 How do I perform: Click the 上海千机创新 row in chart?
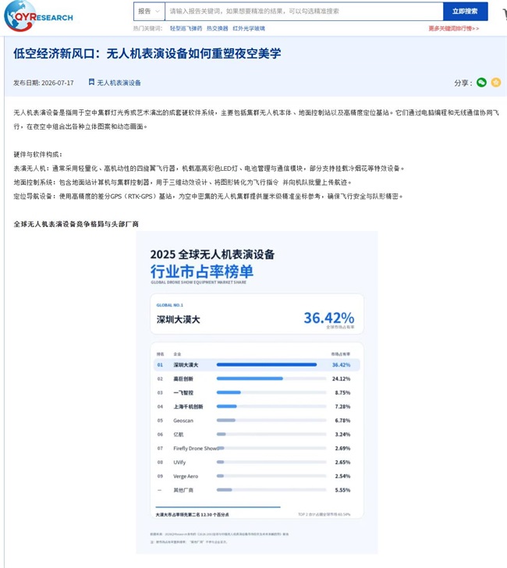point(257,406)
